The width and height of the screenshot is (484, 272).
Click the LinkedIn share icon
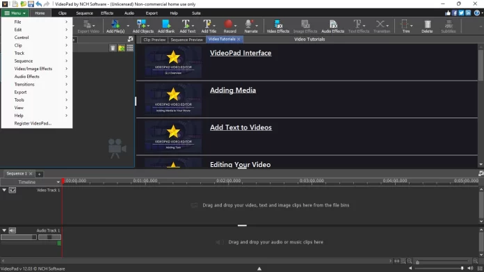click(468, 13)
